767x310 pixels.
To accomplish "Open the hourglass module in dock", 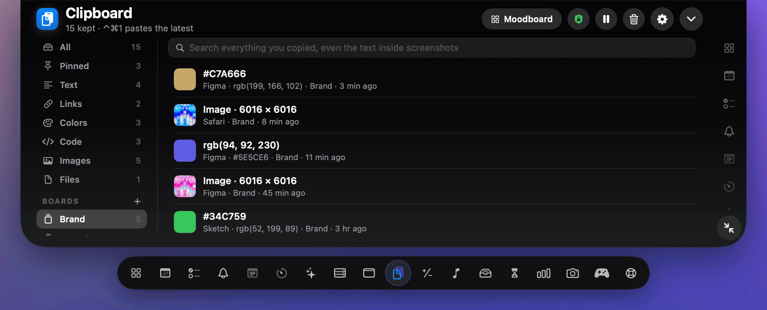I will (x=514, y=273).
